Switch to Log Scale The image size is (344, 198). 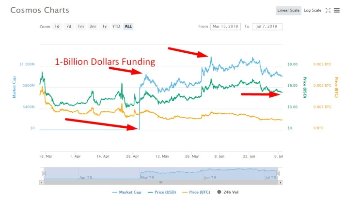point(313,10)
